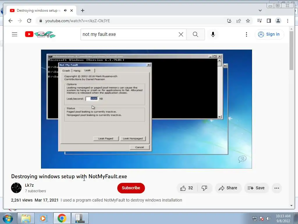The height and width of the screenshot is (224, 298).
Task: Open YouTube settings three-dot menu
Action: (x=246, y=34)
